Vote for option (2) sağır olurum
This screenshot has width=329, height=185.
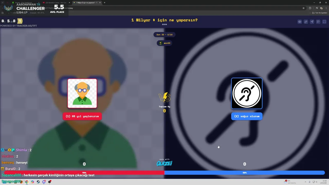247,116
